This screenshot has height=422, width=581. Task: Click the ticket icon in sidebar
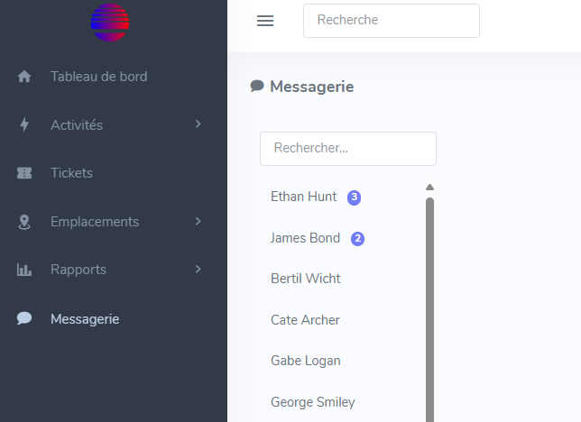pos(24,173)
